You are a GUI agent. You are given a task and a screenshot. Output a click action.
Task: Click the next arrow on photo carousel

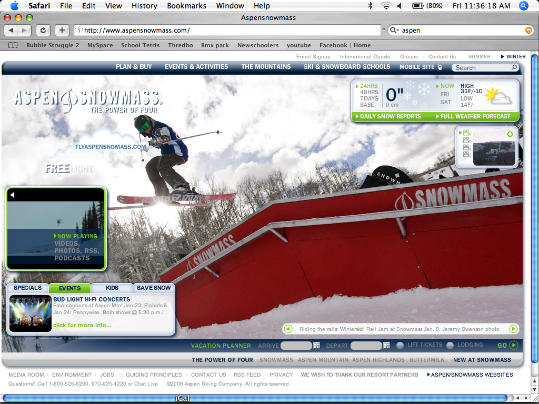tap(513, 328)
